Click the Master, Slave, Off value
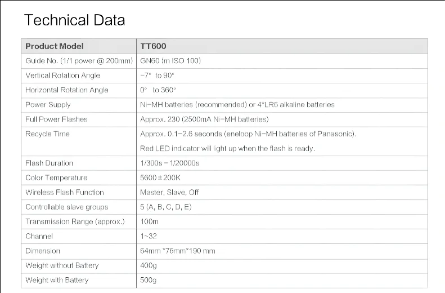 tap(169, 192)
